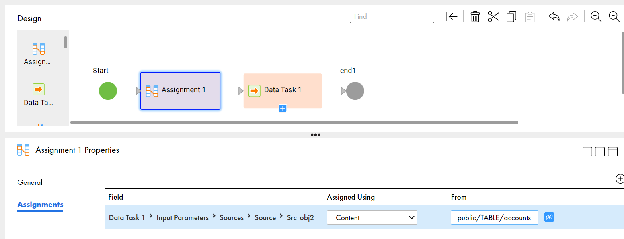Click Input Parameters in the field path
This screenshot has width=624, height=239.
183,218
